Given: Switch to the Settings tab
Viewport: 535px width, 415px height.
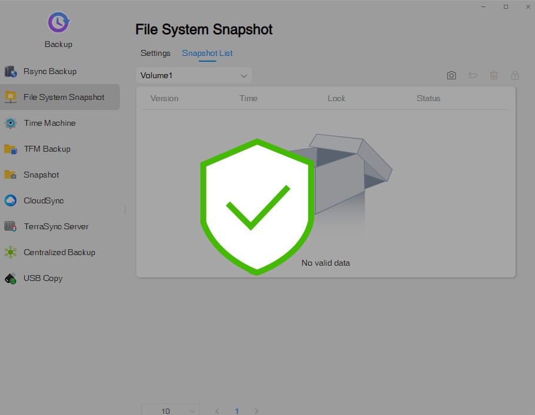Looking at the screenshot, I should click(x=155, y=53).
